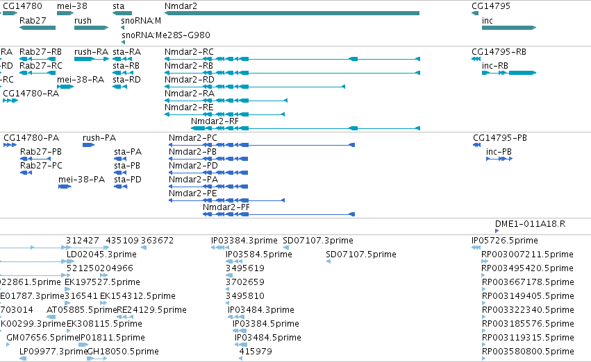
Task: Select the Nmdar2-RE transcript label
Action: pyautogui.click(x=189, y=107)
